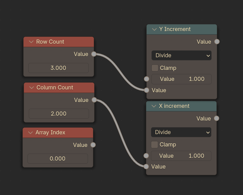Screen dimensions: 243x195
Task: Click Y Increment first input socket
Action: coord(147,79)
